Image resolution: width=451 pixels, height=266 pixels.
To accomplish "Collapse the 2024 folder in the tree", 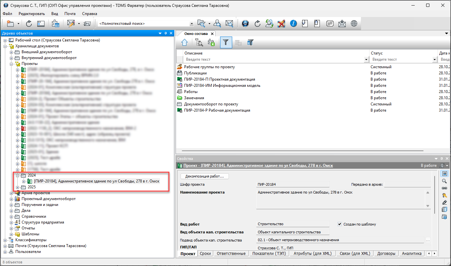I will pyautogui.click(x=18, y=176).
